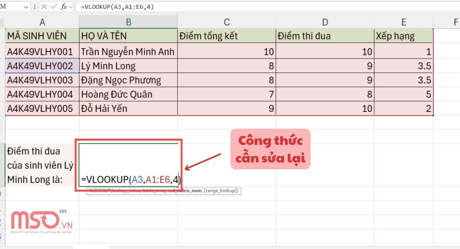Click VLOOKUP function name in the tooltip
The width and height of the screenshot is (460, 249).
click(x=99, y=190)
